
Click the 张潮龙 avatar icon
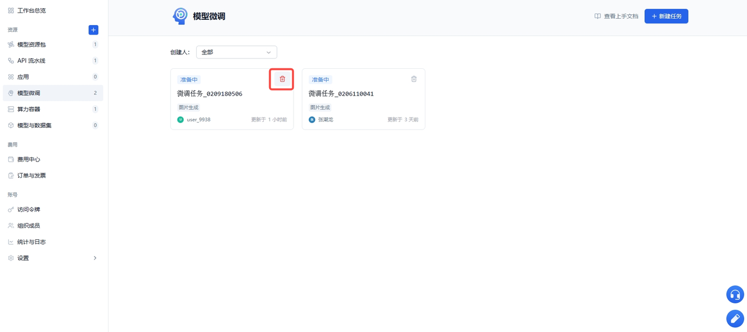(x=312, y=120)
